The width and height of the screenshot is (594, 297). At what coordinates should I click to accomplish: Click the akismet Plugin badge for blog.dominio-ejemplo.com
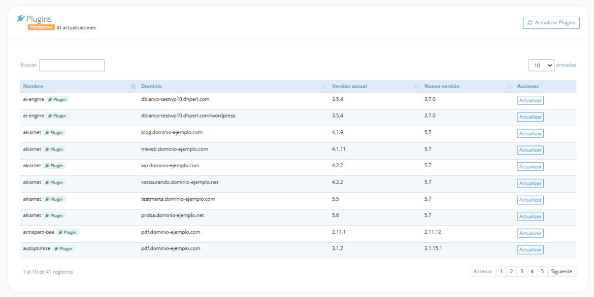click(x=54, y=132)
